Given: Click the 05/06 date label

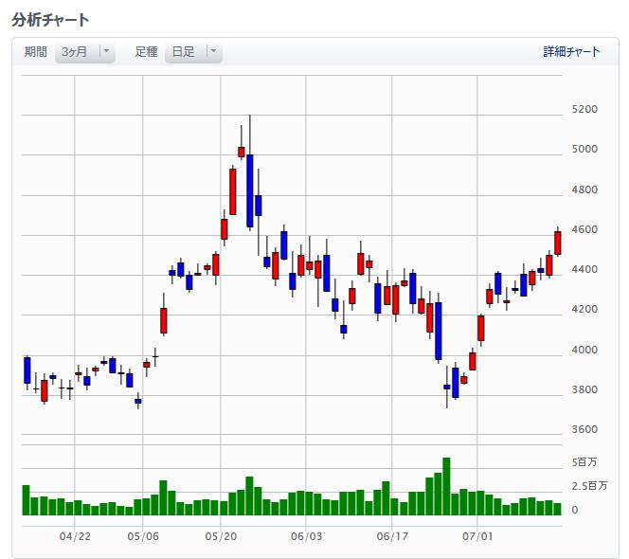Looking at the screenshot, I should 142,536.
